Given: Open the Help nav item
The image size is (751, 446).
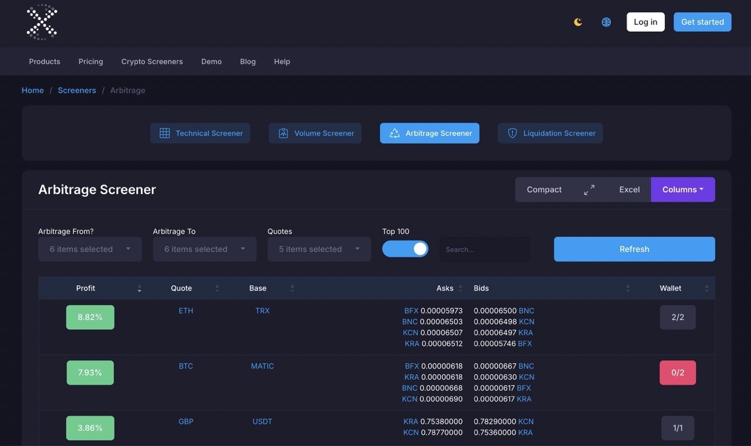Looking at the screenshot, I should coord(282,62).
